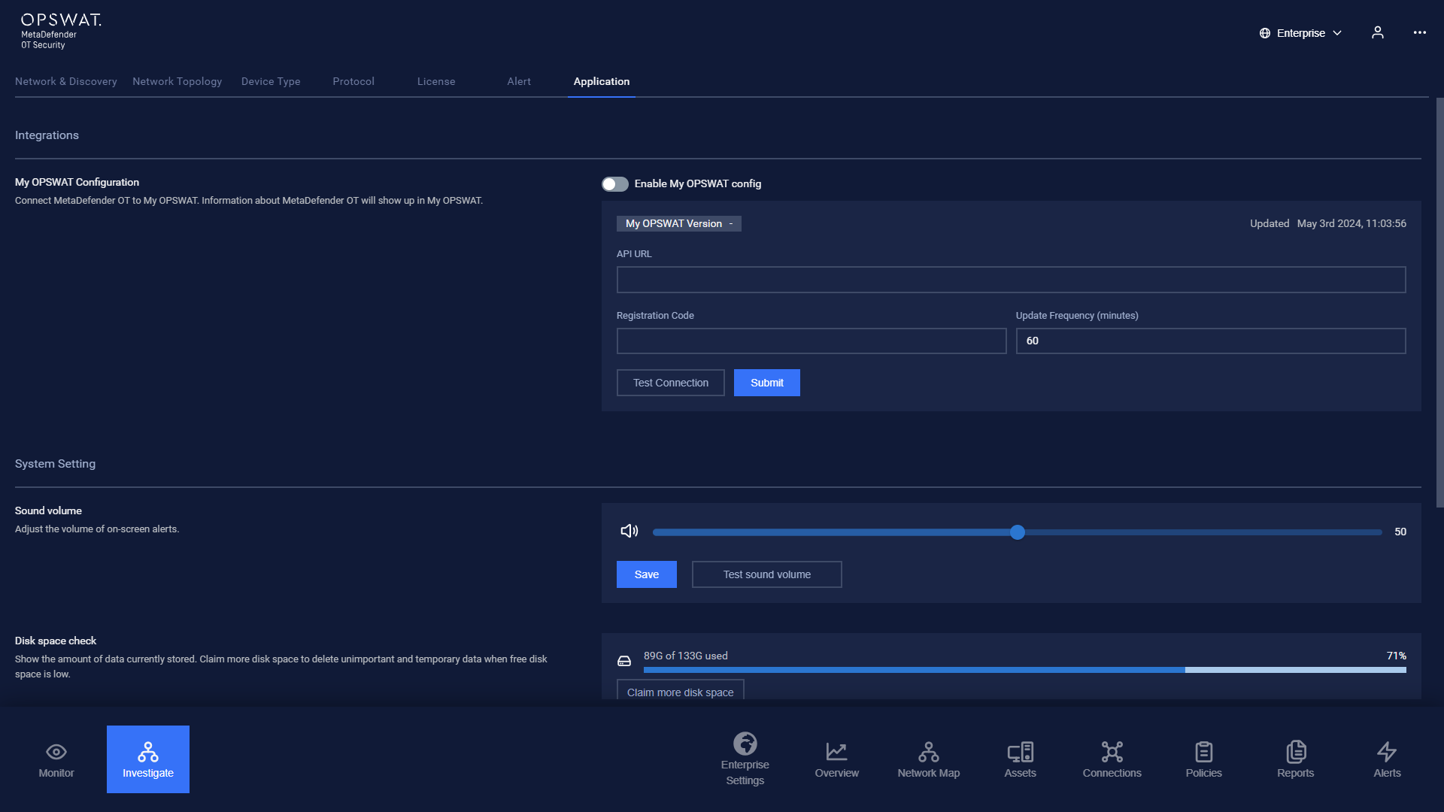This screenshot has height=812, width=1444.
Task: Click the '71%' disk usage value
Action: tap(1397, 656)
